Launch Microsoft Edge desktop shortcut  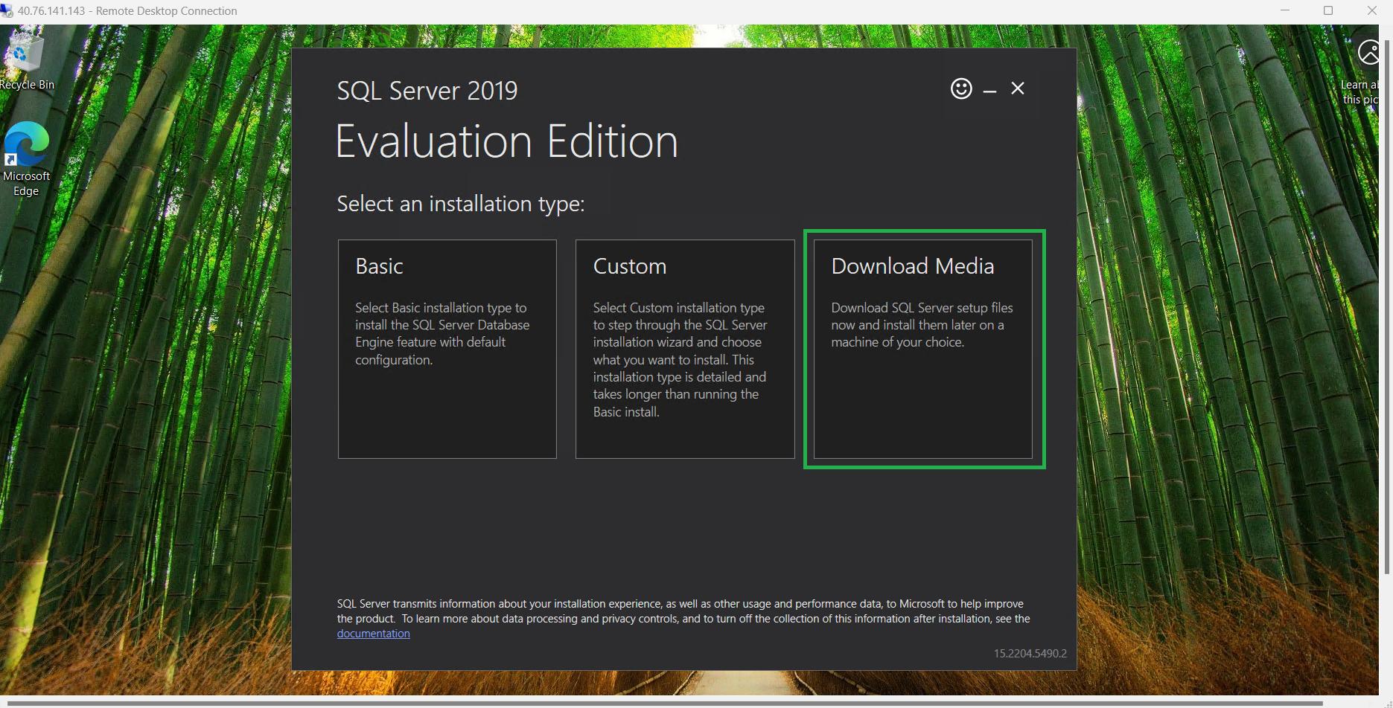(x=27, y=159)
